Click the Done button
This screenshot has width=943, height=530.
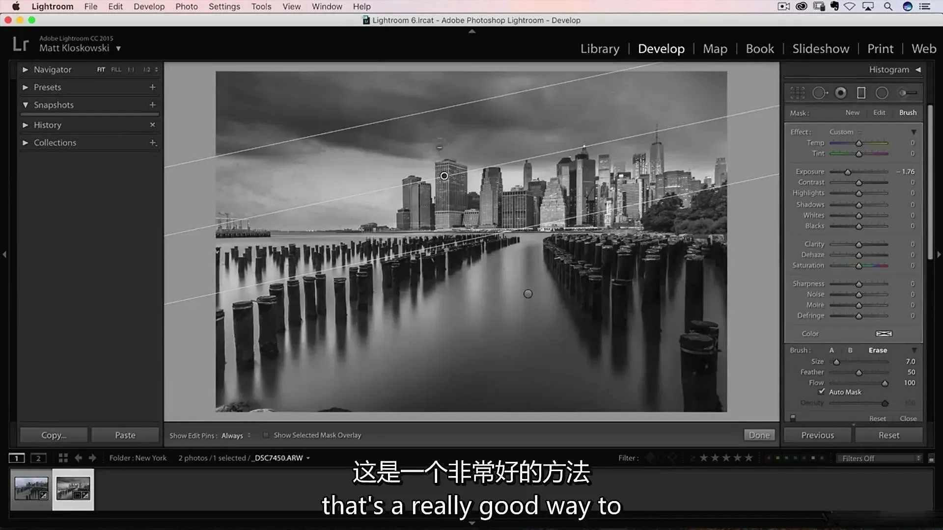(759, 435)
